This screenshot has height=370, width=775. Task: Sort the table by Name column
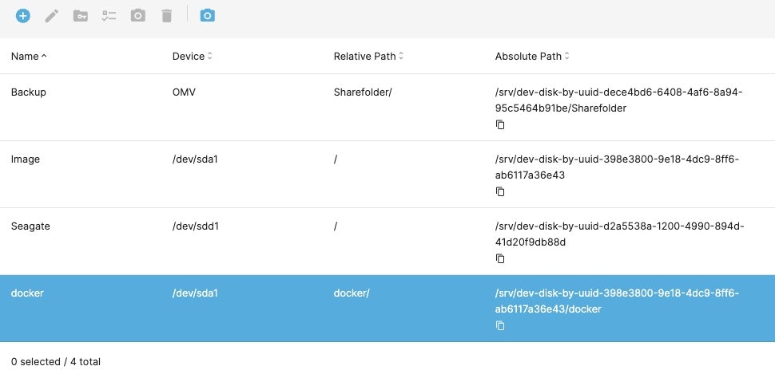click(29, 57)
